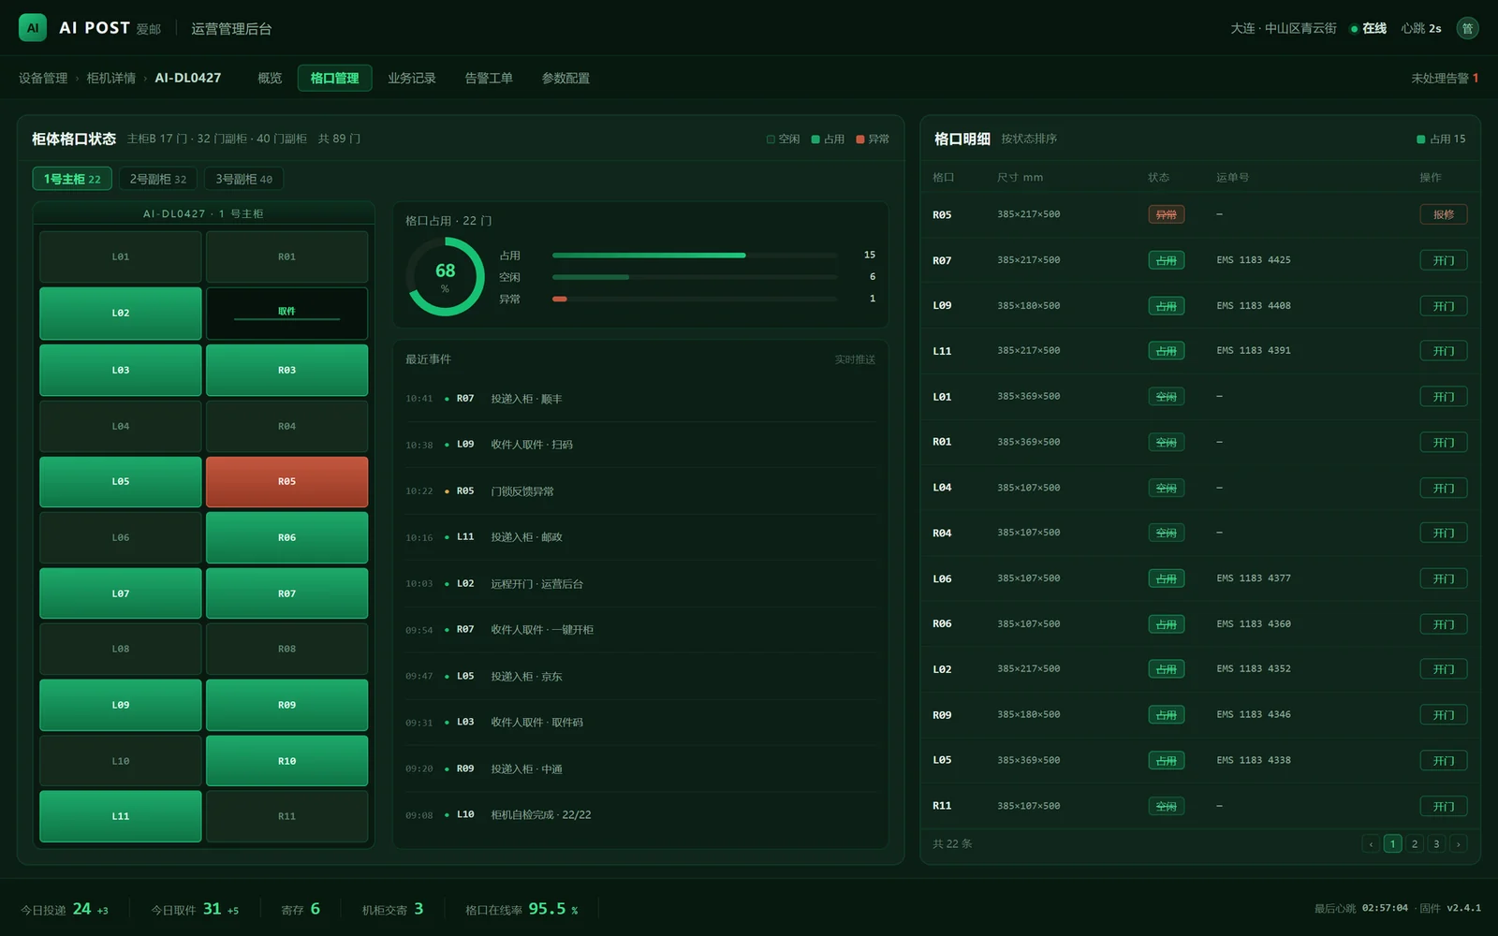Switch to 概览 tab
The width and height of the screenshot is (1498, 936).
click(x=270, y=78)
